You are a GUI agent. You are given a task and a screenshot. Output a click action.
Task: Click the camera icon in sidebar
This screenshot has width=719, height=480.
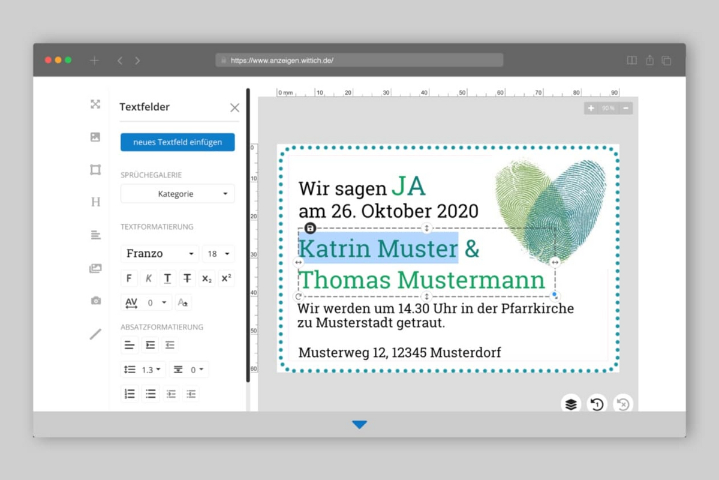coord(95,301)
